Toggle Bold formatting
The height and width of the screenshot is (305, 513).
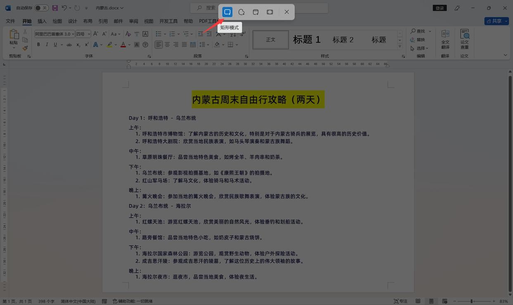click(38, 45)
